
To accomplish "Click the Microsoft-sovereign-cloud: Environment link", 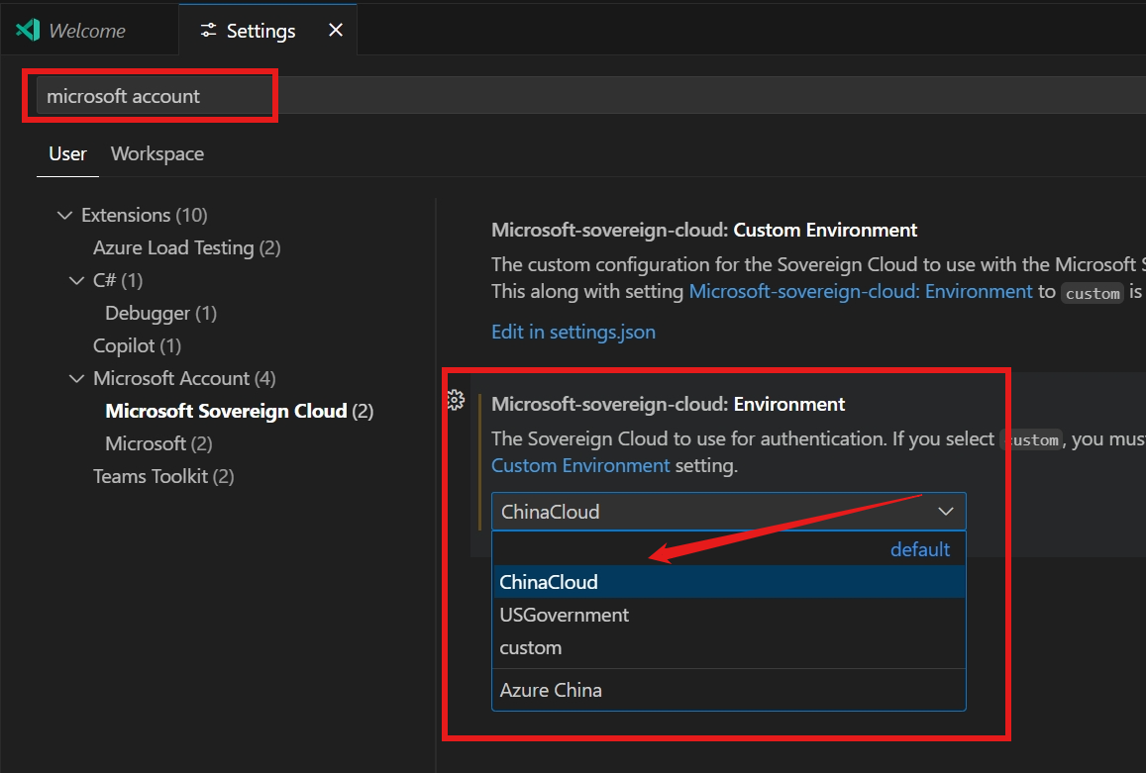I will coord(860,291).
